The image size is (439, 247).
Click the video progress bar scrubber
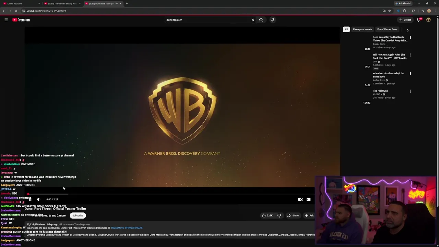[x=28, y=194]
